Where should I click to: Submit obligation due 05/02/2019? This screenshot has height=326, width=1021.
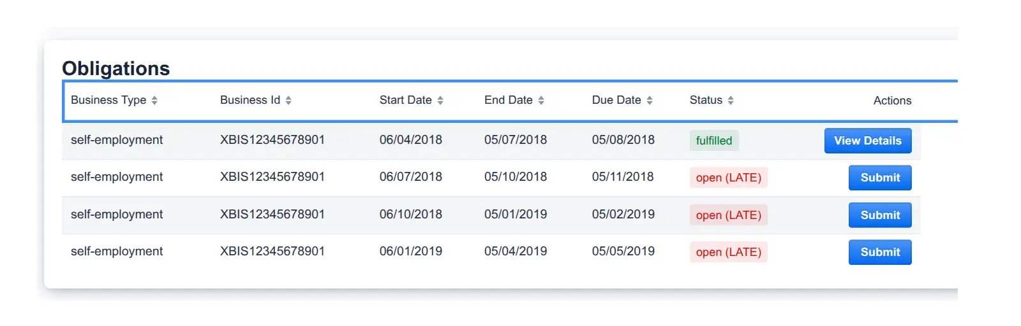click(879, 215)
